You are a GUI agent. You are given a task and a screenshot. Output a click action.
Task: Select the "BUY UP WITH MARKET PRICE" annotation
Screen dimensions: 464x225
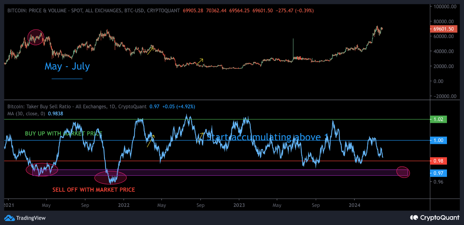tap(63, 134)
